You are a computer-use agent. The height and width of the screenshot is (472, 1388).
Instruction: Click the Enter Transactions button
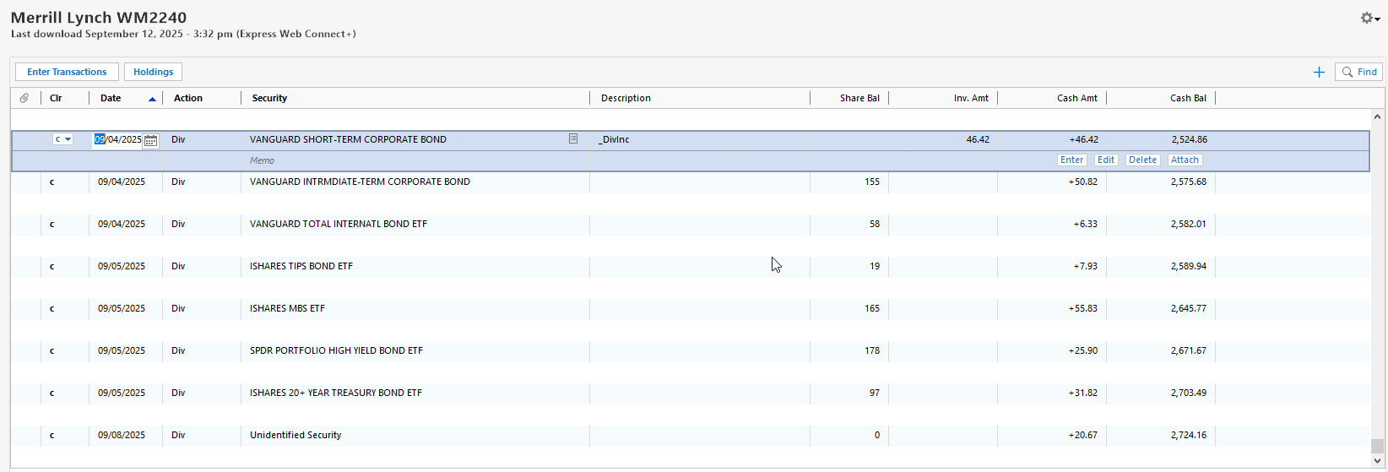[67, 72]
